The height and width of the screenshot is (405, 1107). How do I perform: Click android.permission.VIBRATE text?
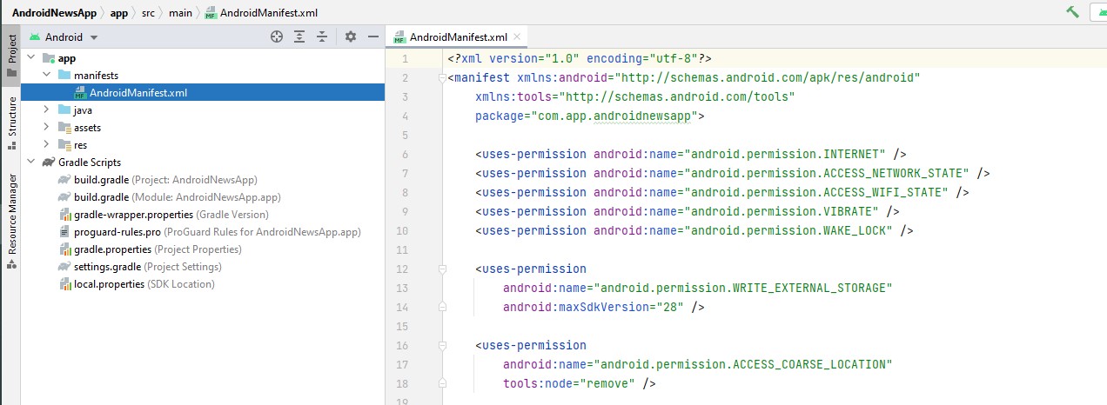coord(781,211)
